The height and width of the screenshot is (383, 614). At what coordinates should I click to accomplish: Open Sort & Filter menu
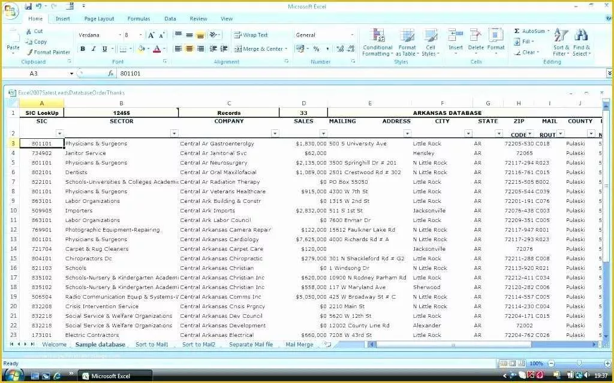point(561,42)
